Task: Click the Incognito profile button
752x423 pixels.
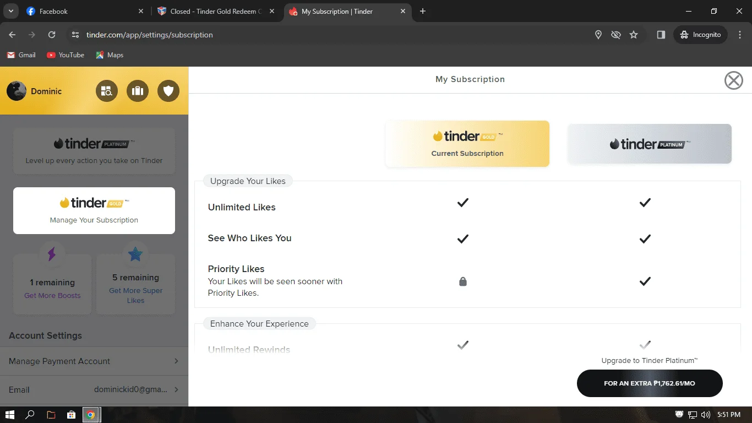Action: pyautogui.click(x=700, y=35)
